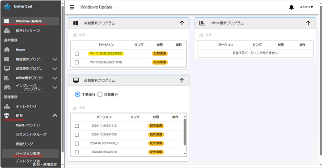This screenshot has width=322, height=168.
Task: Click the 配布準備 badge for 2024-10.20241008_2
Action: (156, 143)
